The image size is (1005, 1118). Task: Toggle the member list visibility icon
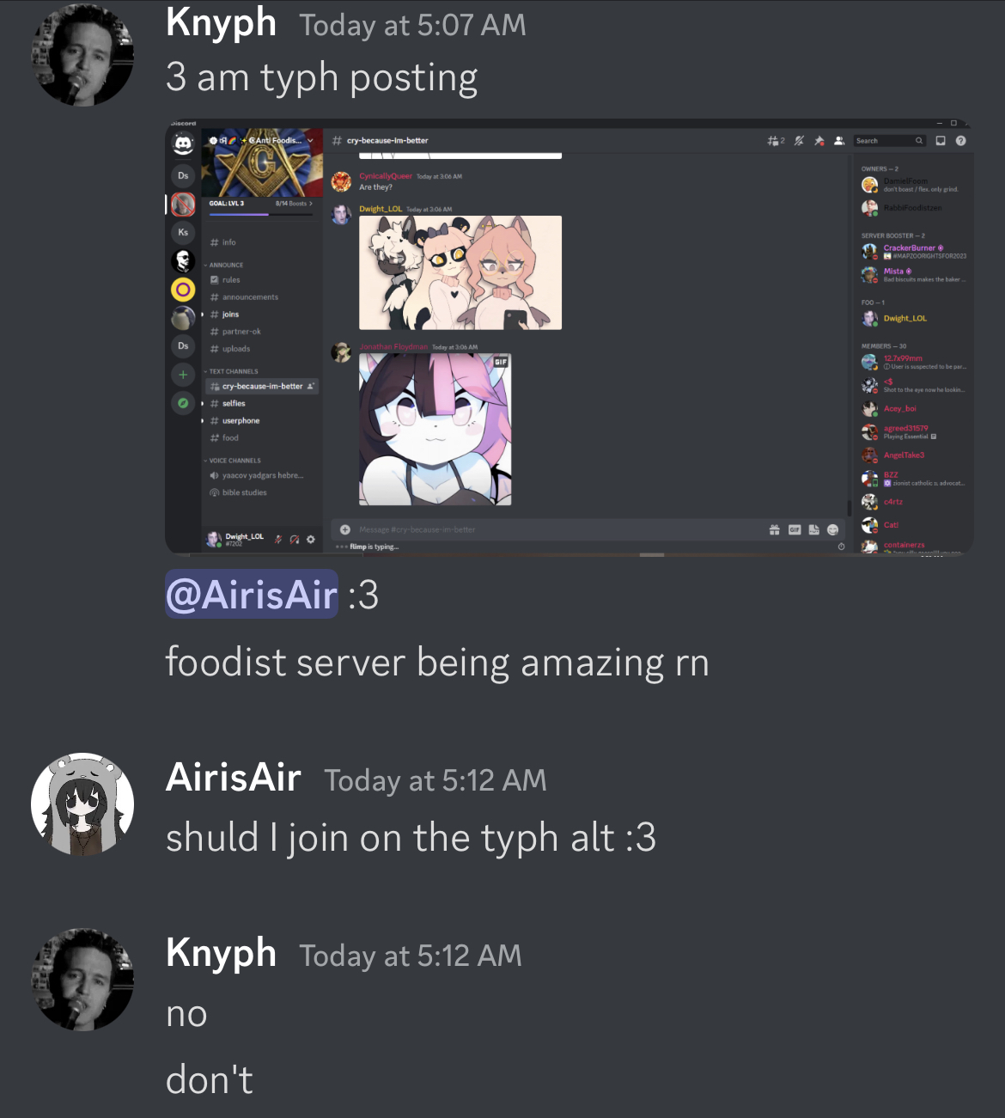(x=839, y=141)
